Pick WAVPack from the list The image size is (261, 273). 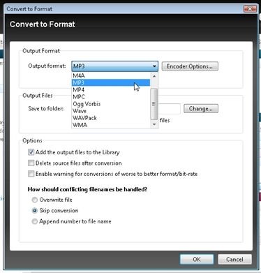[111, 118]
